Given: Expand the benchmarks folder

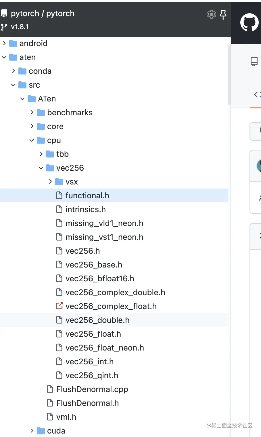Looking at the screenshot, I should [x=31, y=112].
